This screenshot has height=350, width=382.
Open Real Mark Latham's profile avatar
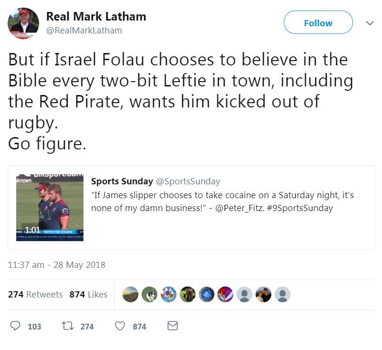pyautogui.click(x=23, y=23)
